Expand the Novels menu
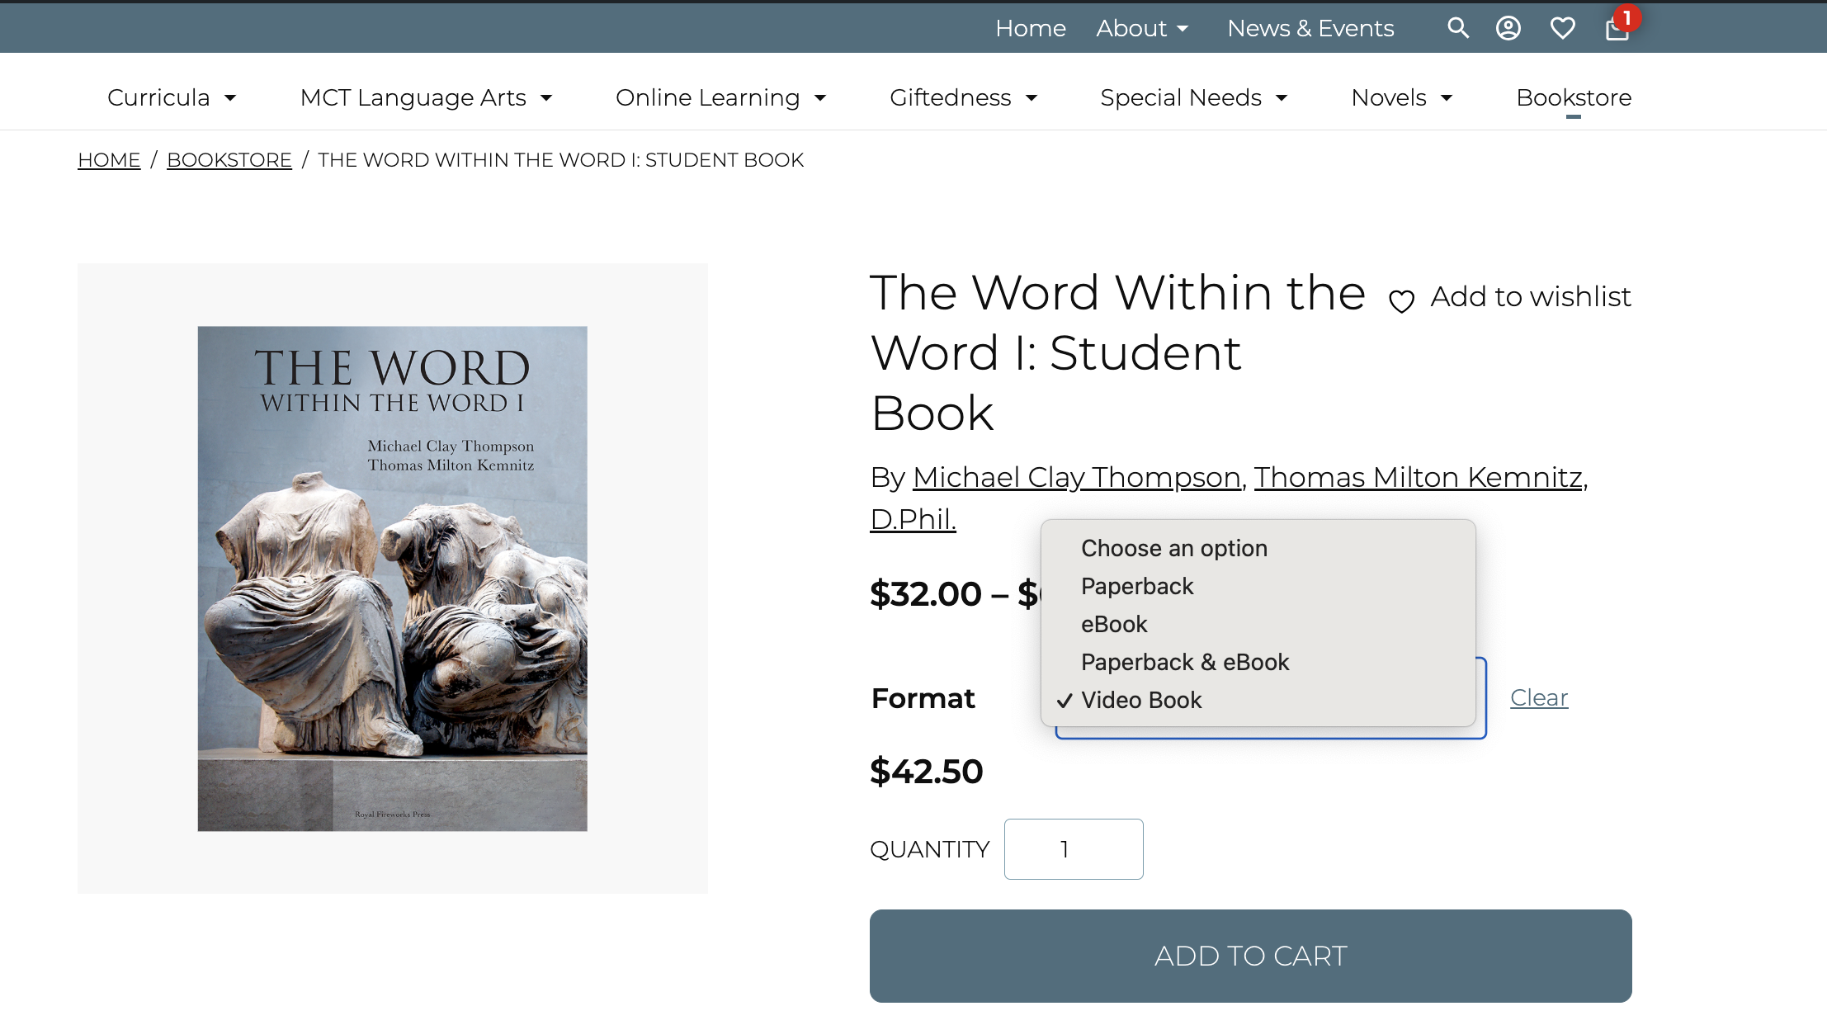 [x=1401, y=97]
